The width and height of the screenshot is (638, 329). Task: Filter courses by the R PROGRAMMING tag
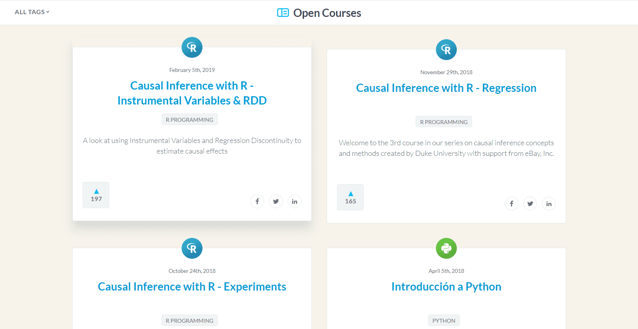(x=189, y=119)
